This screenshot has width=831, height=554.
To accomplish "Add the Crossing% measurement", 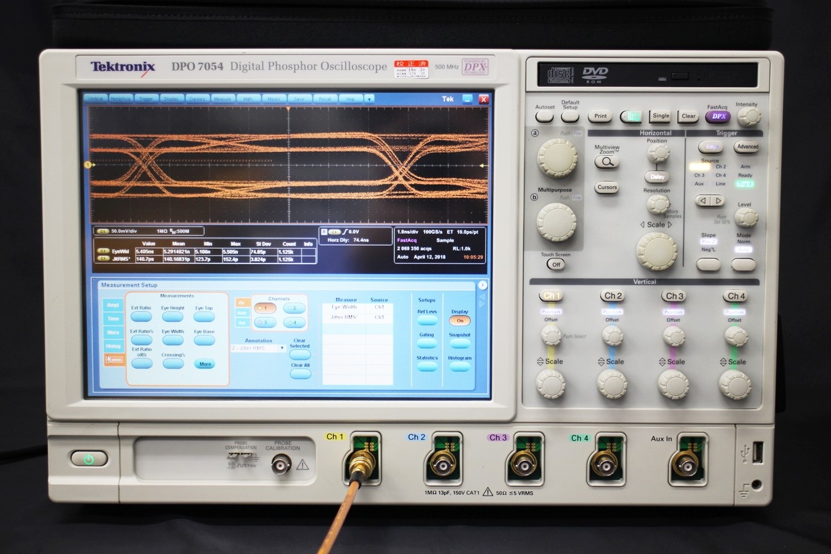I will (172, 363).
